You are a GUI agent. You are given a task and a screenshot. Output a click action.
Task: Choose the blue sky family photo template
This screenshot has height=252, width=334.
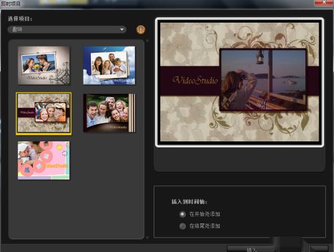tap(109, 65)
